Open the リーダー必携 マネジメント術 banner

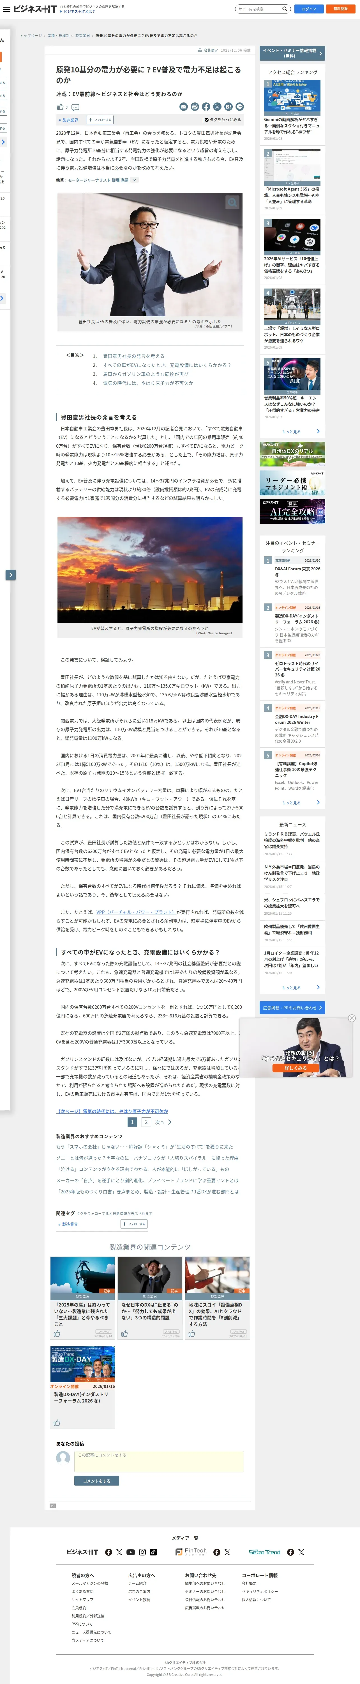click(x=292, y=482)
